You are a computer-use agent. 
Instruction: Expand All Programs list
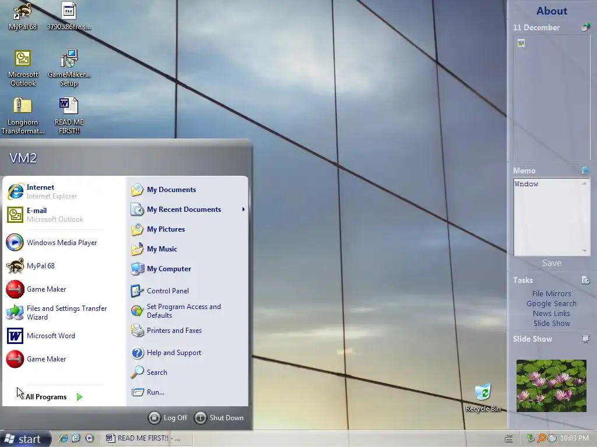tap(53, 397)
